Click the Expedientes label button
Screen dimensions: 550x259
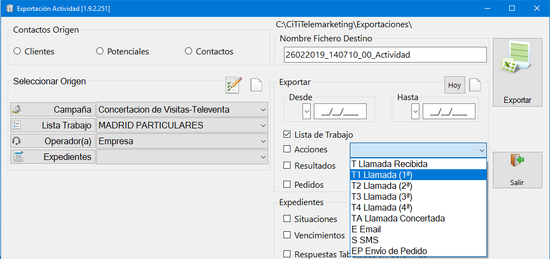click(53, 157)
